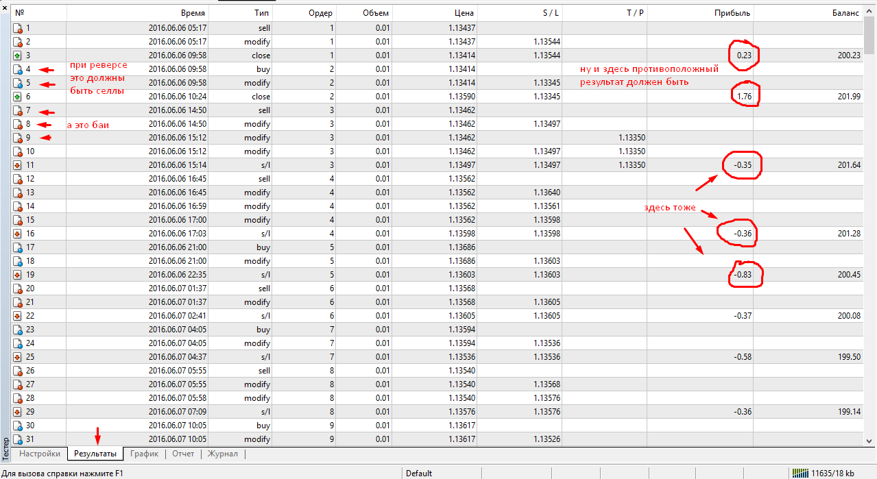
Task: Select balance value 199.14
Action: point(849,412)
